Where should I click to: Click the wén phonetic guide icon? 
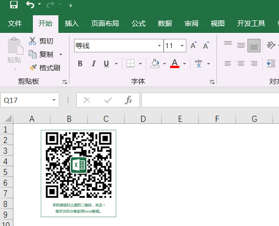click(x=198, y=63)
